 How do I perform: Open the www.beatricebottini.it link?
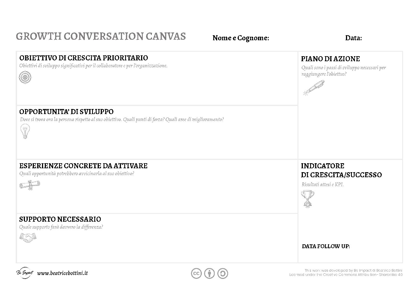coord(62,273)
